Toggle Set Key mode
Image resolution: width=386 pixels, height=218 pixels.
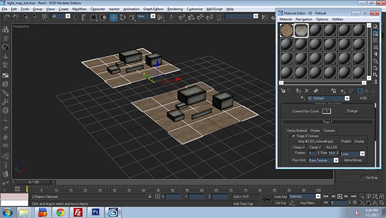click(x=281, y=203)
